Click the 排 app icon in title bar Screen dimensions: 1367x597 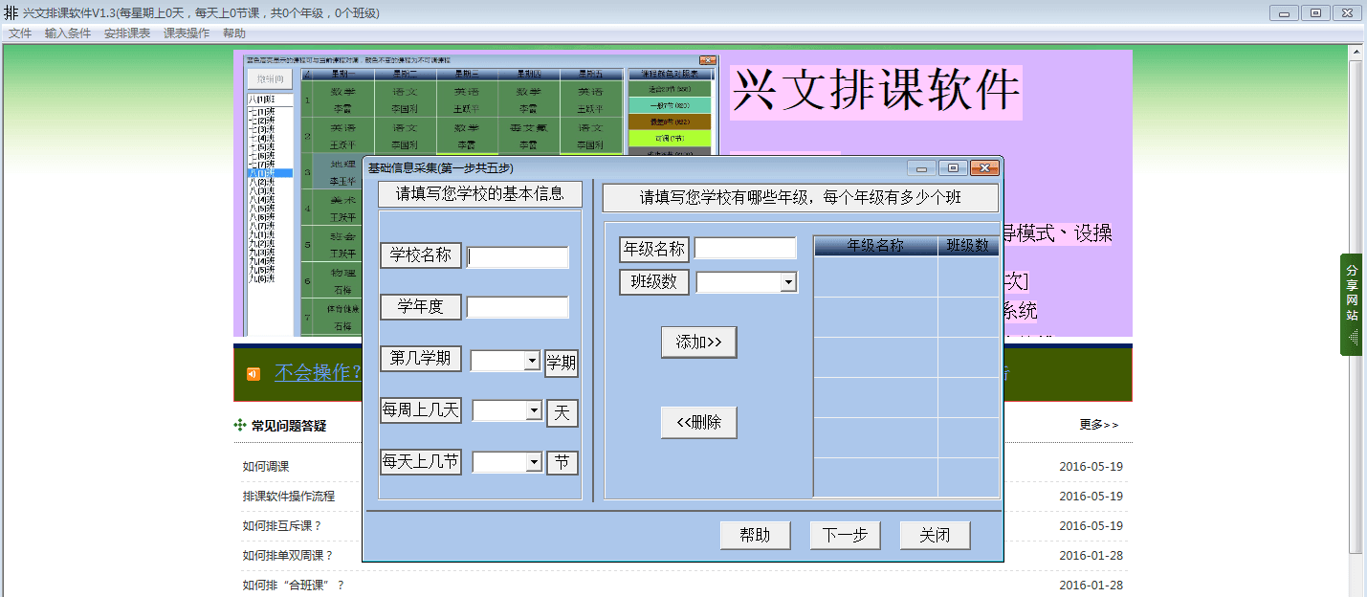[x=11, y=12]
